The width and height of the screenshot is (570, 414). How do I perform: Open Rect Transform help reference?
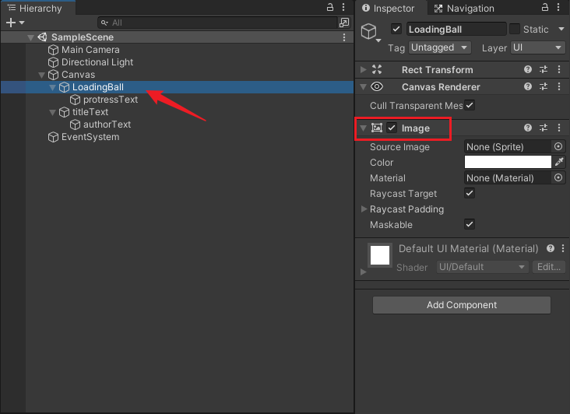pos(528,69)
